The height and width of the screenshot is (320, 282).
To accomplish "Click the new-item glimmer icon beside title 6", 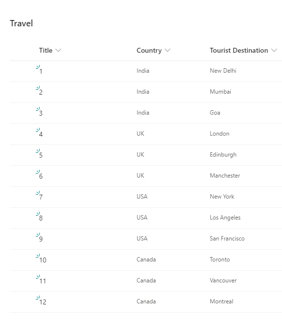I will (38, 172).
